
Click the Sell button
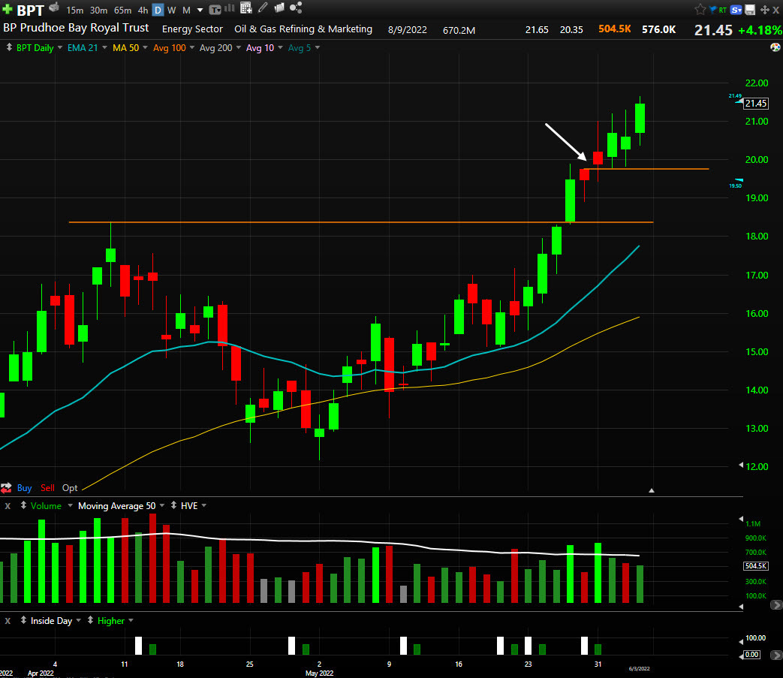(x=47, y=488)
